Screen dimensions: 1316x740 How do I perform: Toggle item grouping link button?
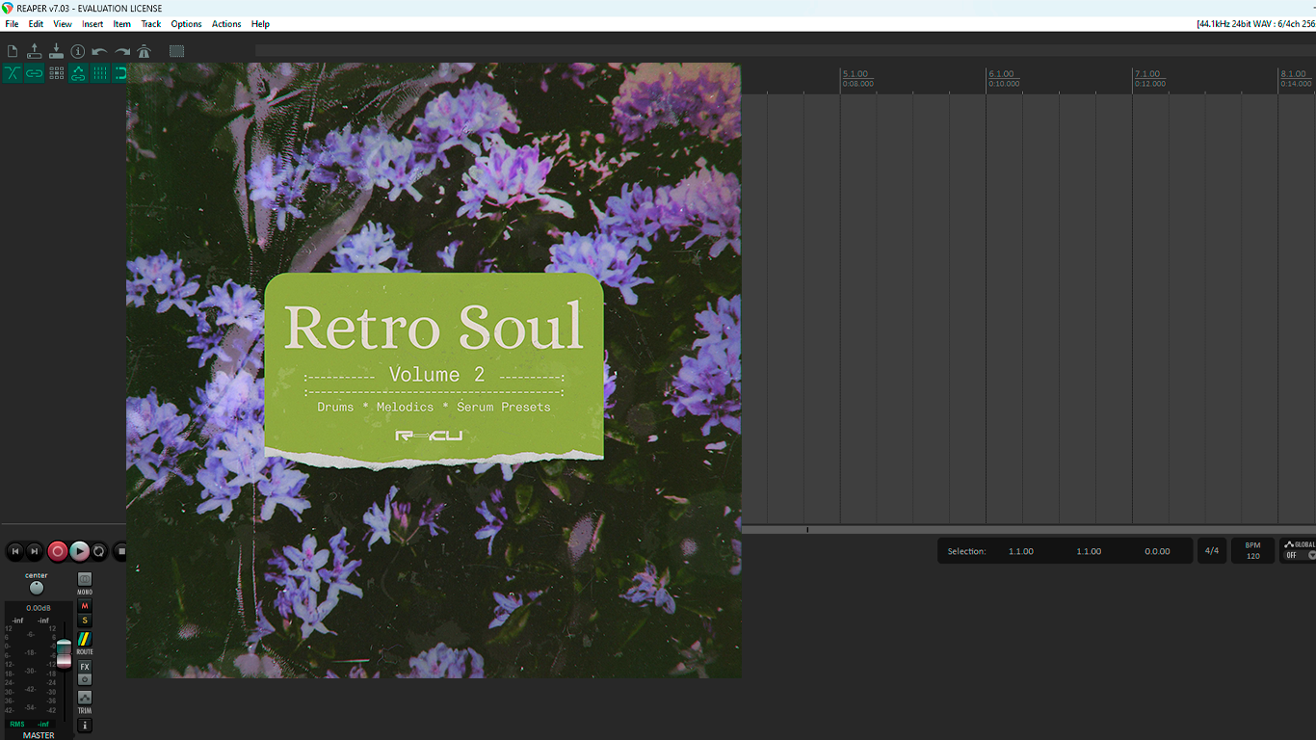(x=35, y=73)
